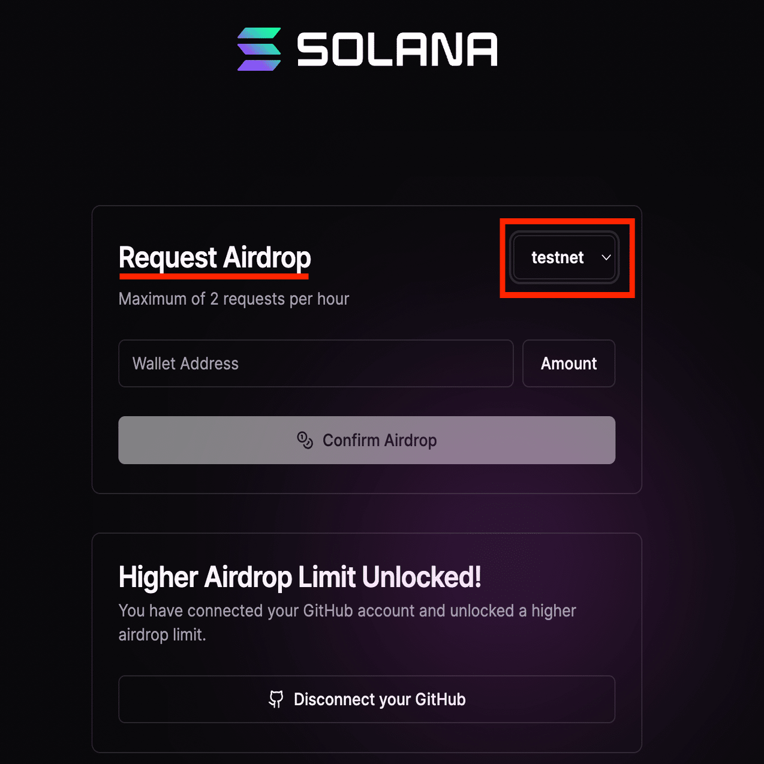Disconnect your GitHub account
764x764 pixels.
[366, 699]
